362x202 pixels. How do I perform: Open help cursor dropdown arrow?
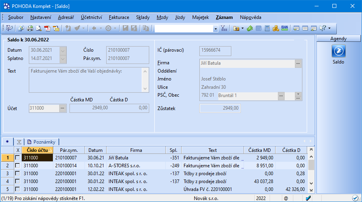(329, 28)
